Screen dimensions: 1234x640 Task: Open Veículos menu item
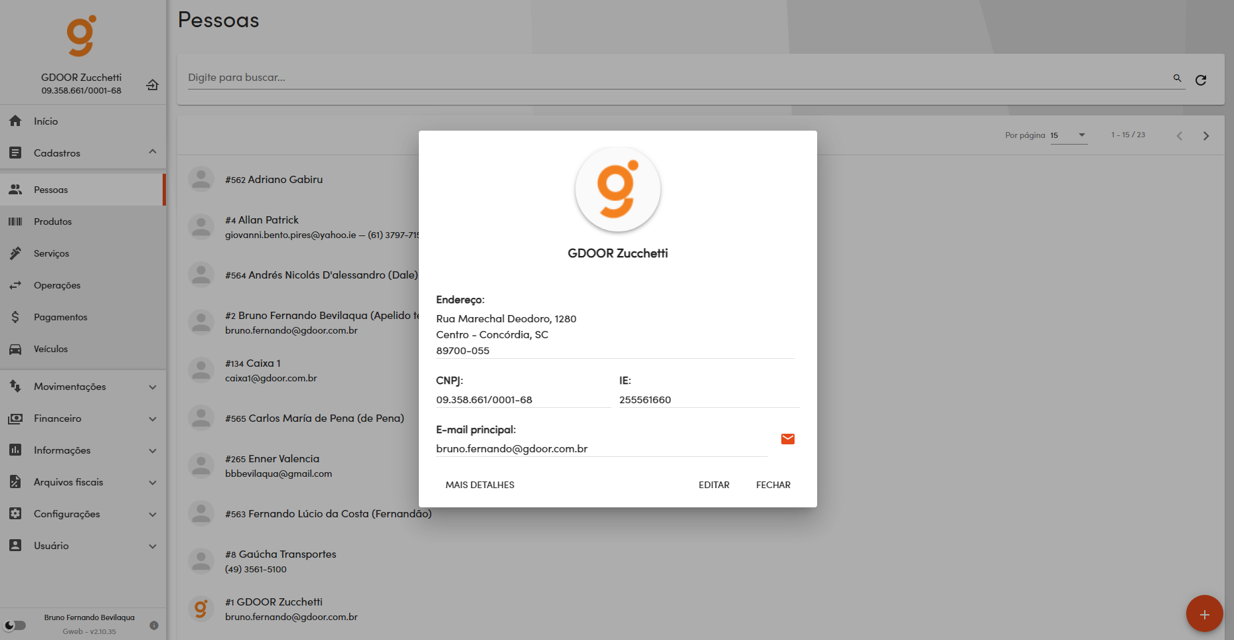(83, 349)
